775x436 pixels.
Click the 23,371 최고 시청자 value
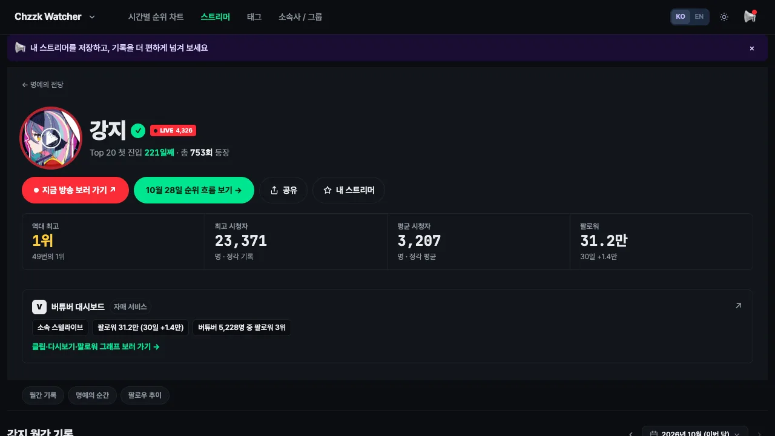coord(241,241)
